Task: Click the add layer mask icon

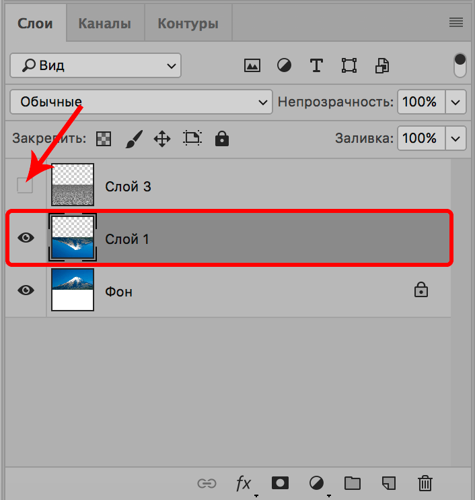Action: point(280,482)
